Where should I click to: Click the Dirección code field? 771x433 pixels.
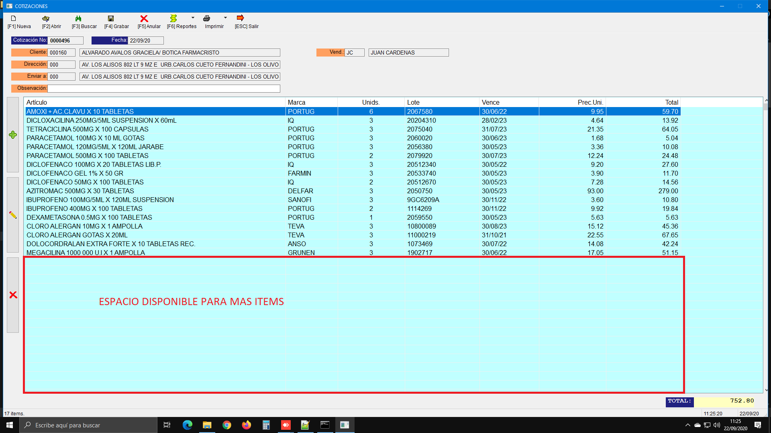pyautogui.click(x=61, y=65)
